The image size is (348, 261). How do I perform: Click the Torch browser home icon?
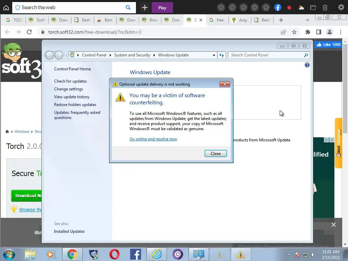6,8
